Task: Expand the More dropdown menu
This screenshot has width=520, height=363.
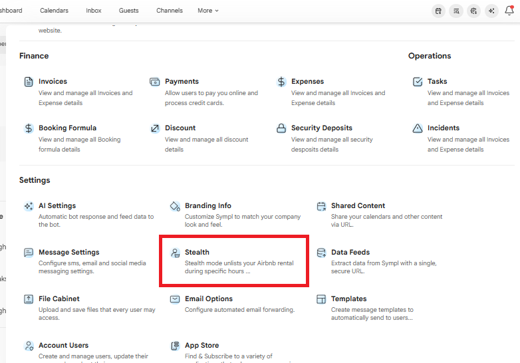Action: (208, 11)
